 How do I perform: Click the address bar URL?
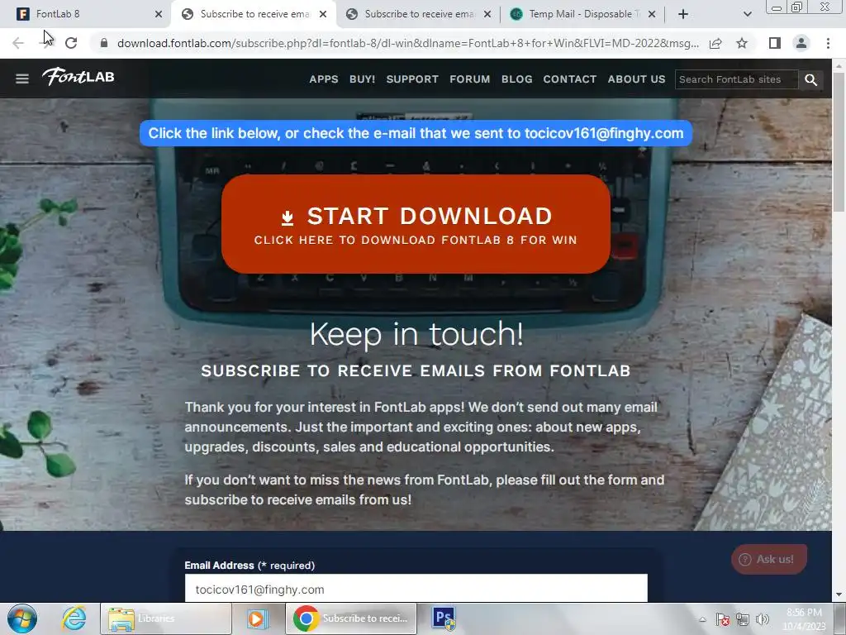[408, 43]
